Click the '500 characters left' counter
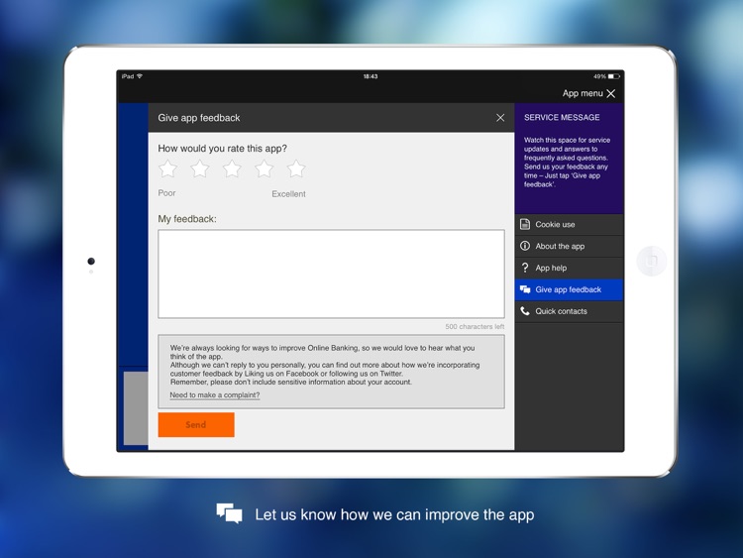The width and height of the screenshot is (743, 558). tap(475, 327)
